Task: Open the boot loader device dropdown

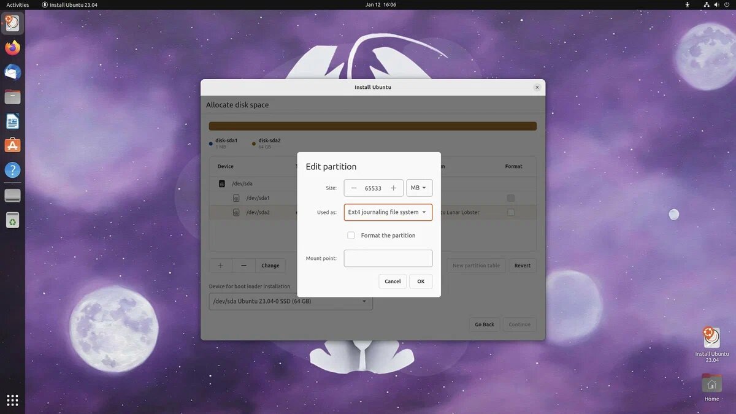Action: pyautogui.click(x=290, y=301)
